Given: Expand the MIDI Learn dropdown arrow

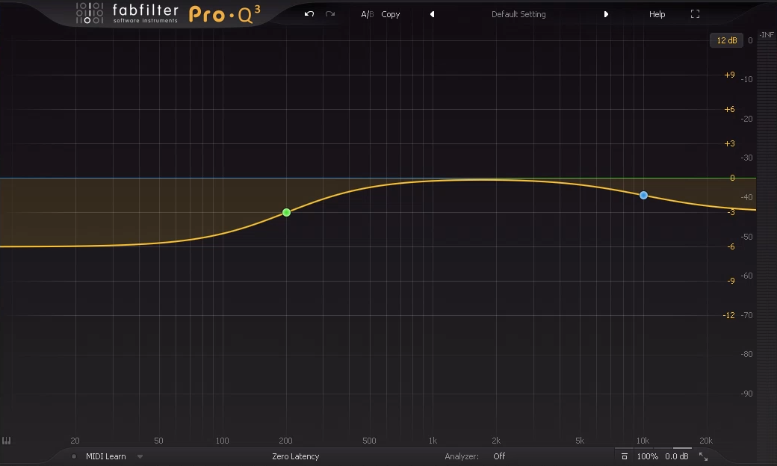Looking at the screenshot, I should point(140,456).
